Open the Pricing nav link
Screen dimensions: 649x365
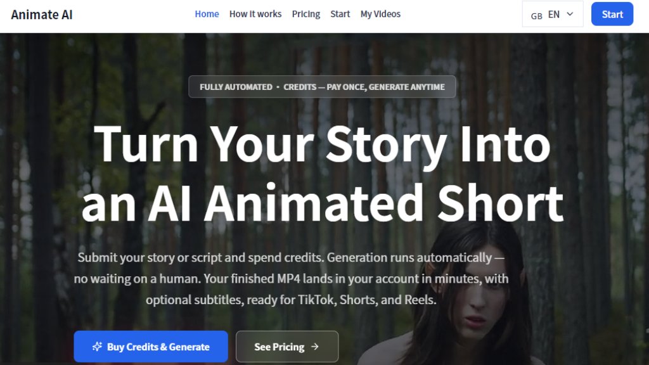pos(306,14)
